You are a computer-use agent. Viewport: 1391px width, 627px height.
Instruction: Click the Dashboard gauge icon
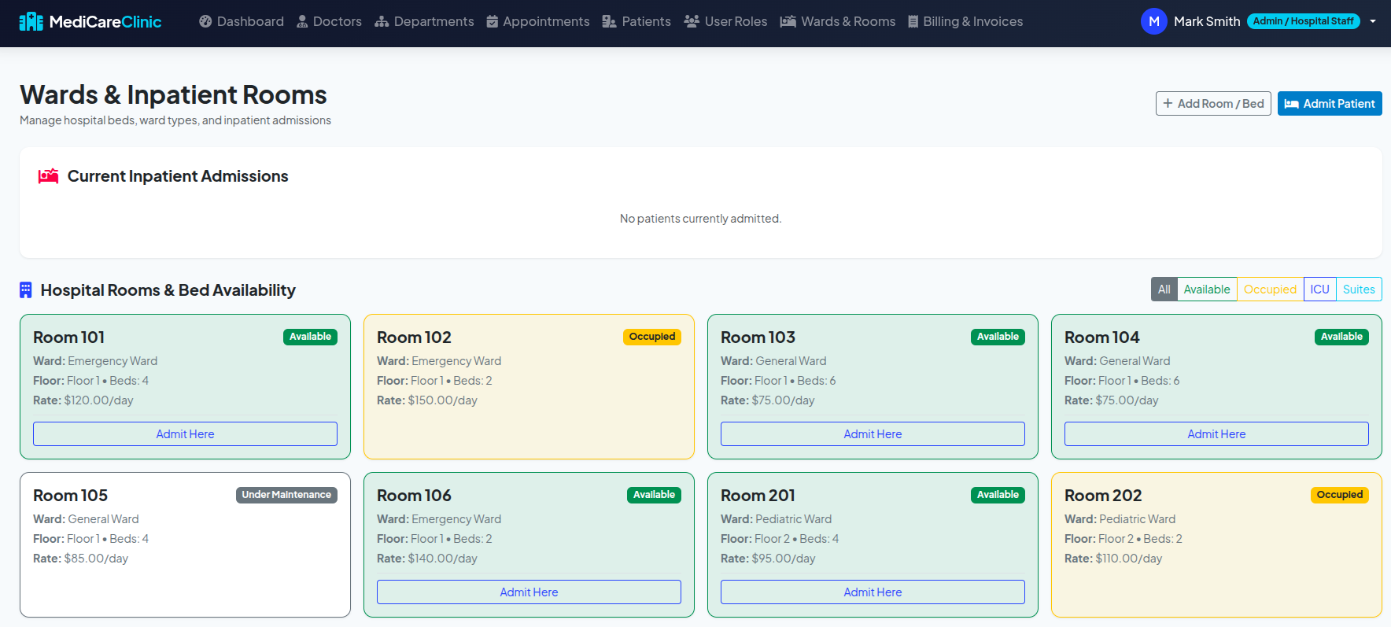205,21
